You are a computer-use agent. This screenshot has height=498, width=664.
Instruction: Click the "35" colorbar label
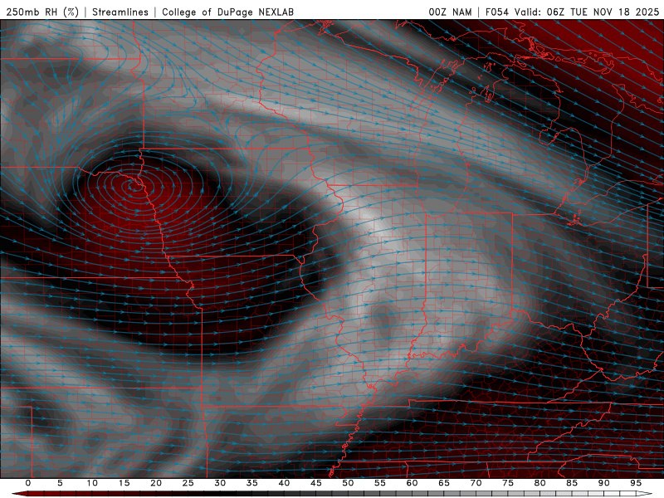click(252, 483)
